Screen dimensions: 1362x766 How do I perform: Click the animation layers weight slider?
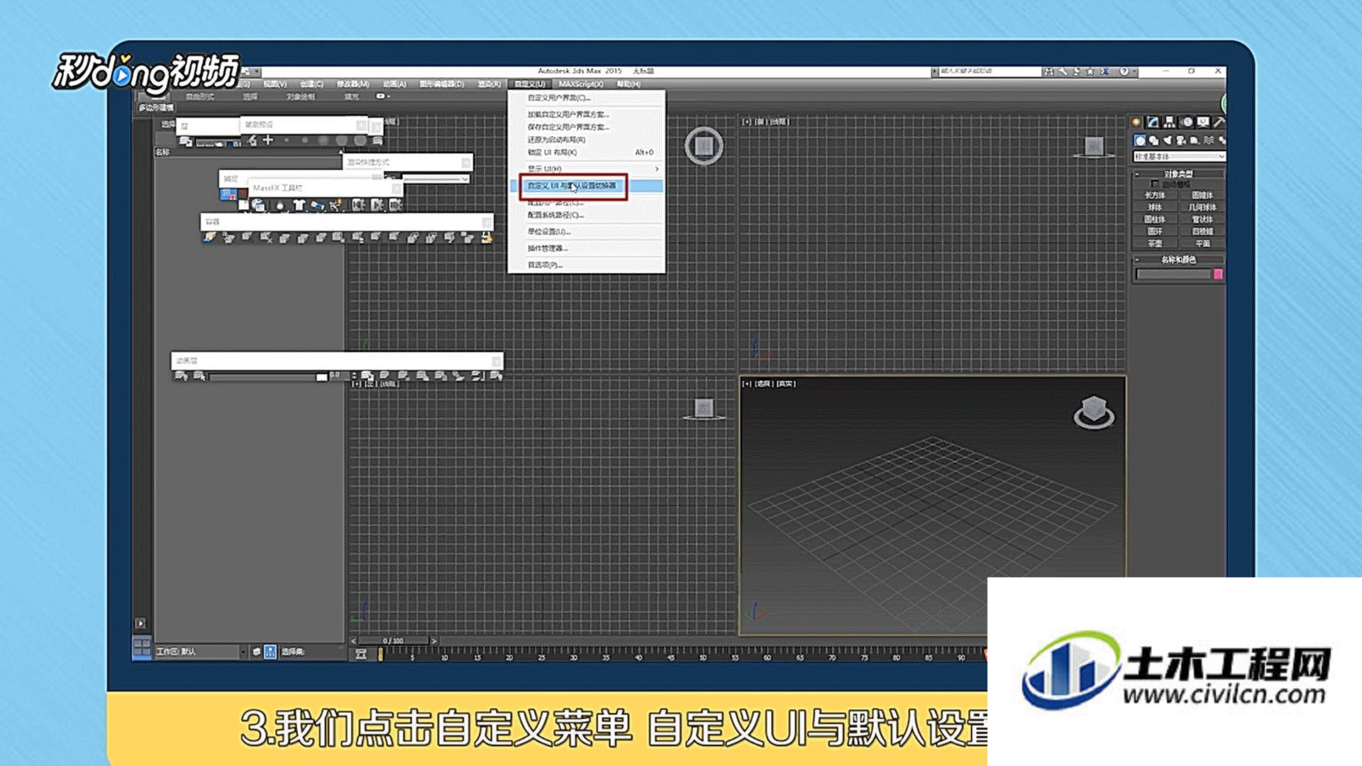268,377
